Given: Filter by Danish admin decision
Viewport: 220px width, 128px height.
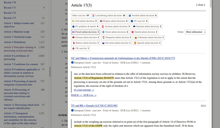Looking at the screenshot, I should (144, 32).
